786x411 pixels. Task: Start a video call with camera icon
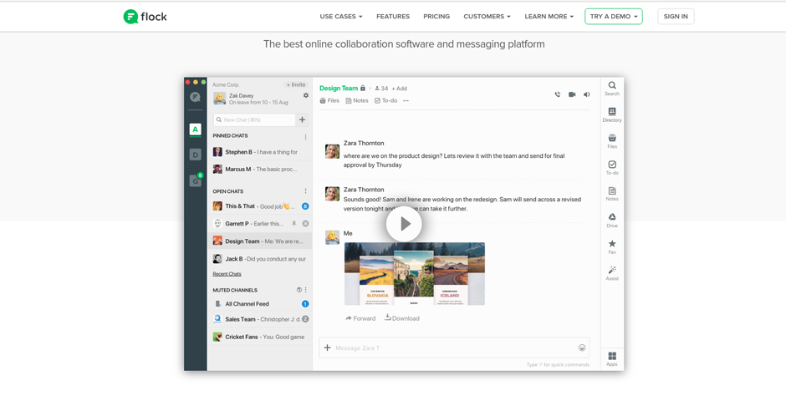pos(572,94)
